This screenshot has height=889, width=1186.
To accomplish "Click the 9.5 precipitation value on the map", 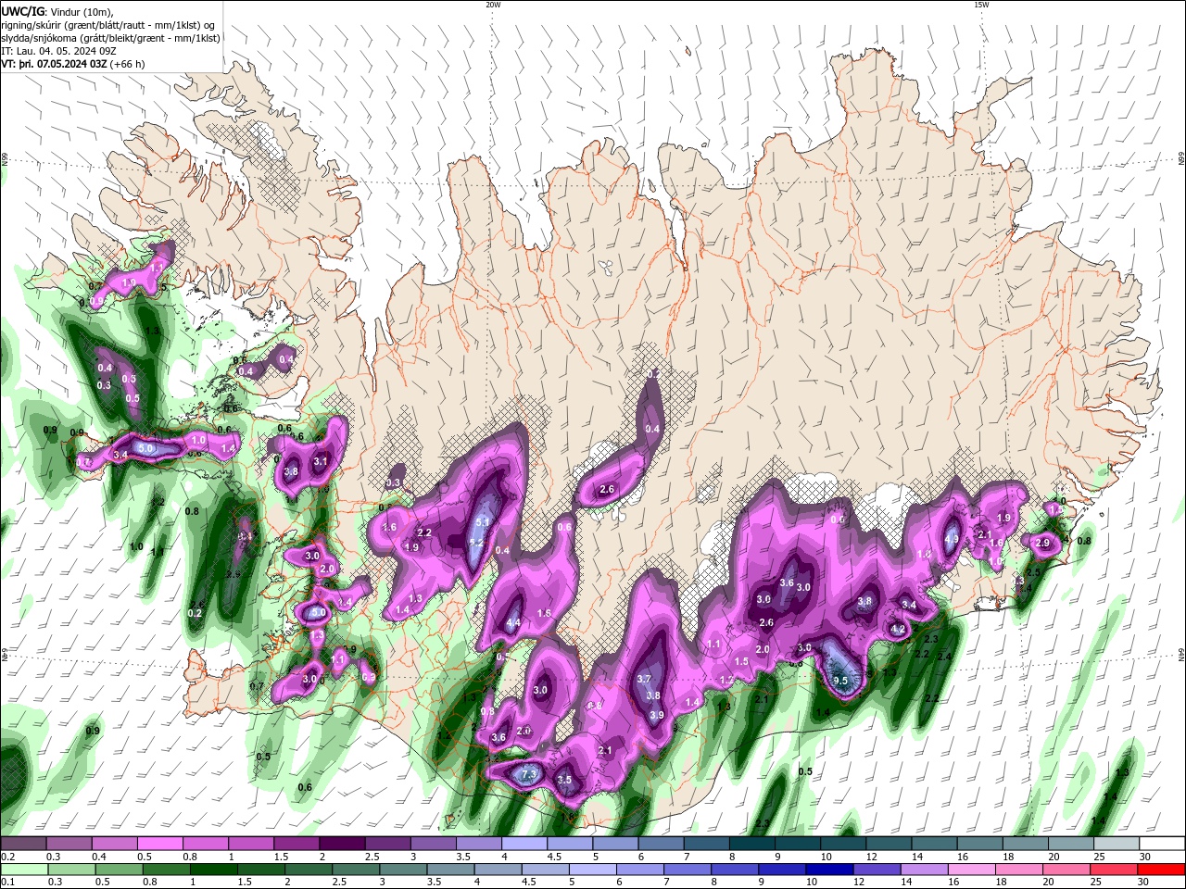I will [840, 681].
